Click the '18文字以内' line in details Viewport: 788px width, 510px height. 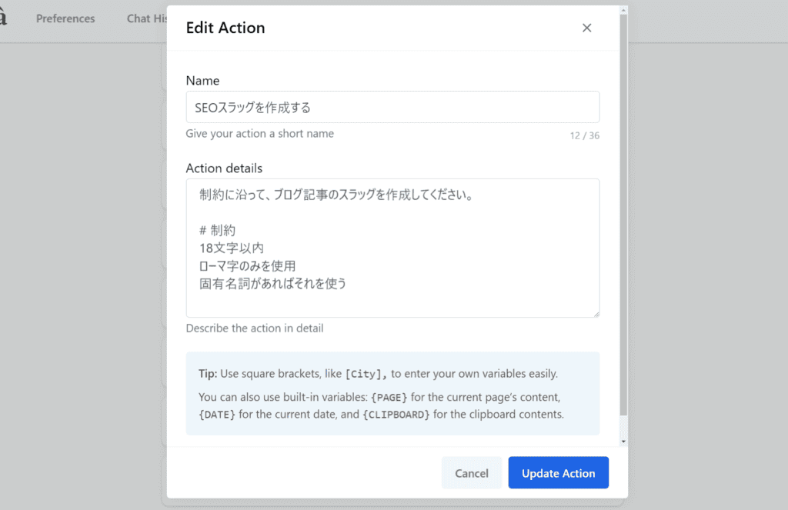pos(232,248)
